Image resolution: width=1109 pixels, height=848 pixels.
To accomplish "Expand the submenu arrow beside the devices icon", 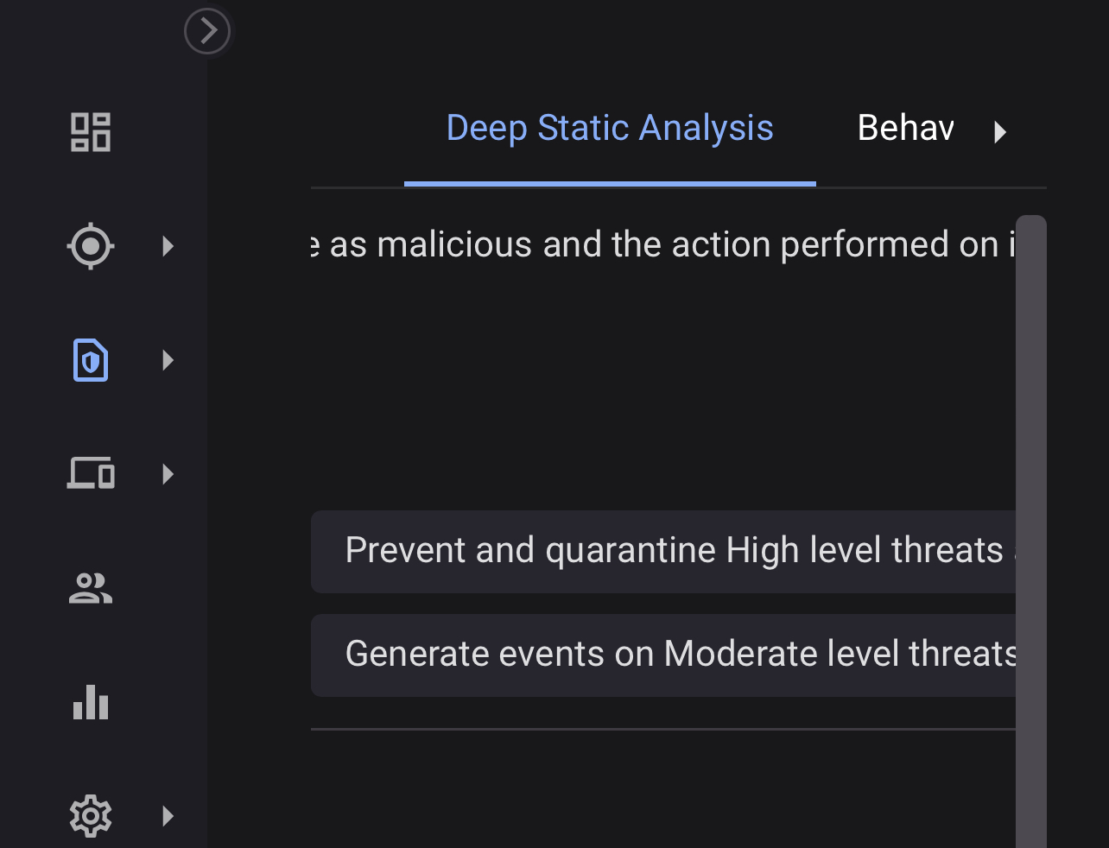I will [168, 474].
